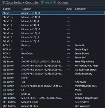Select the Stick2: ← row
Image resolution: width=105 pixels, height=108 pixels.
(53, 29)
